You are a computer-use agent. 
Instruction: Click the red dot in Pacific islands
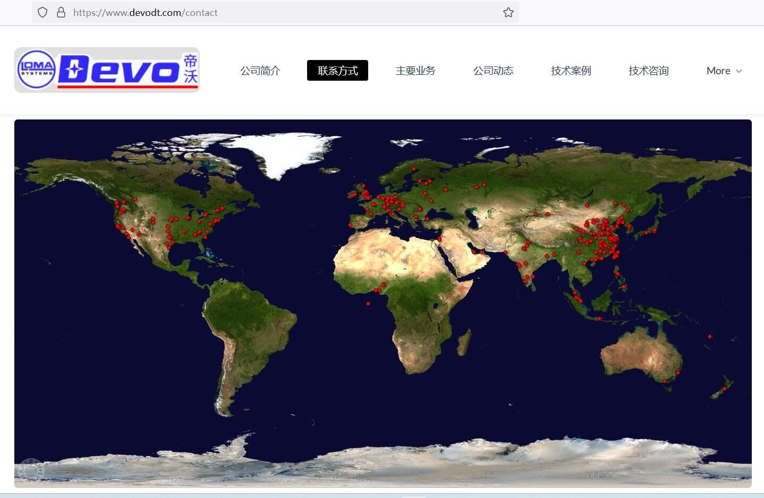click(710, 337)
